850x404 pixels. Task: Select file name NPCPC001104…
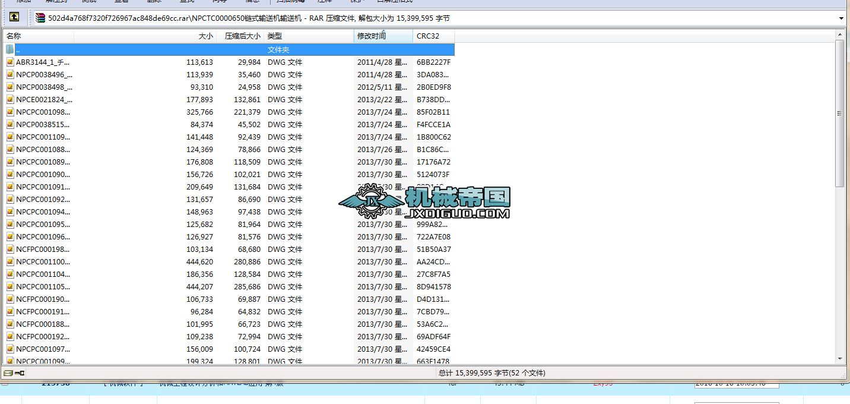pyautogui.click(x=43, y=274)
